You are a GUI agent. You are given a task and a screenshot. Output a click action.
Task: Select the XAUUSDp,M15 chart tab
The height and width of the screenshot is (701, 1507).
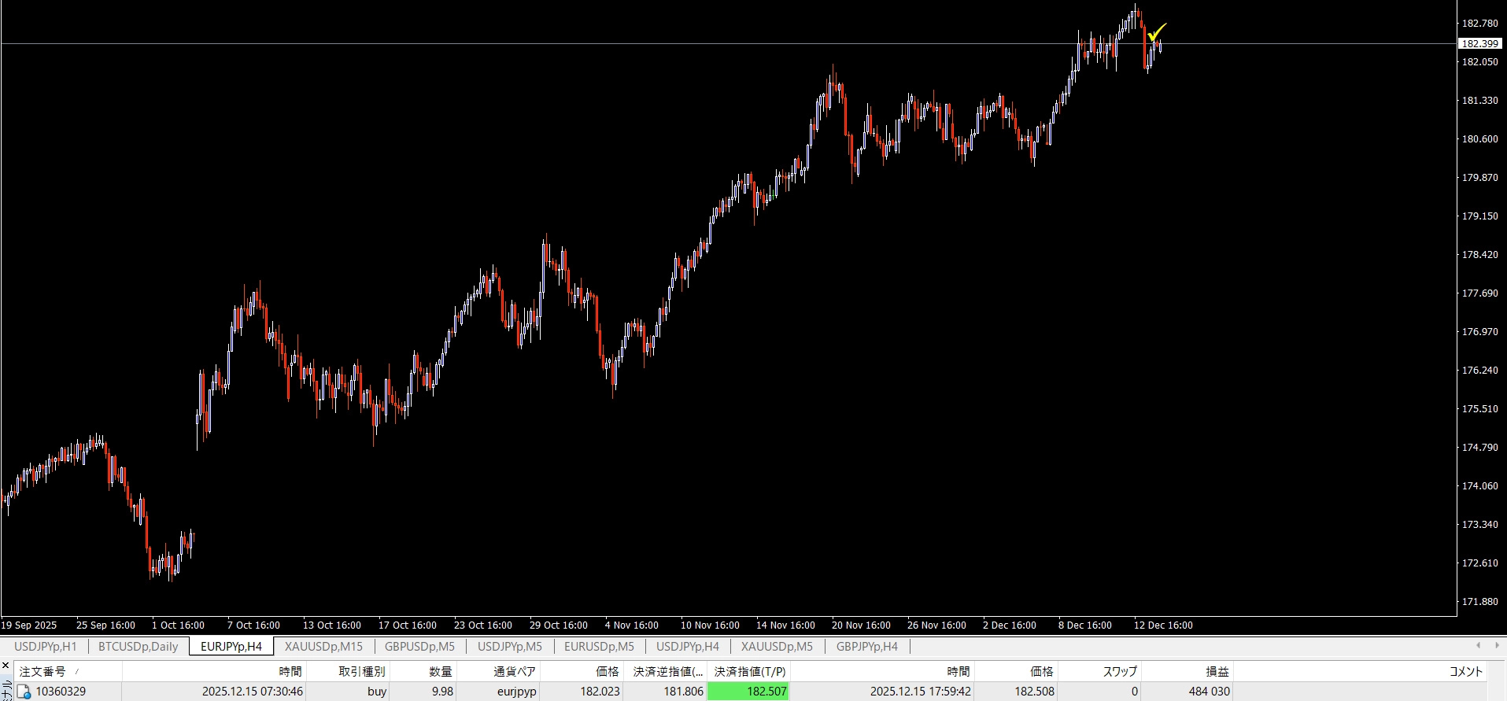(x=323, y=647)
